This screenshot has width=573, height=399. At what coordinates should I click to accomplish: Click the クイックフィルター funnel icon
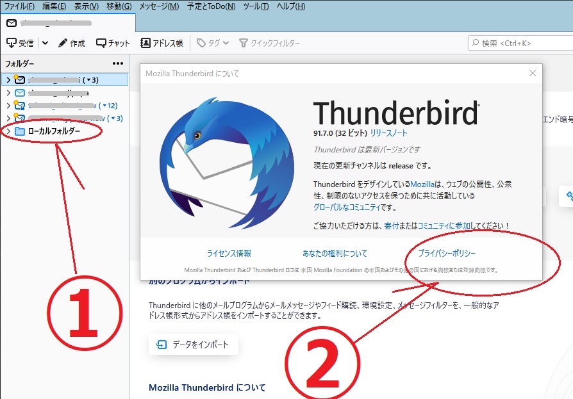(244, 43)
